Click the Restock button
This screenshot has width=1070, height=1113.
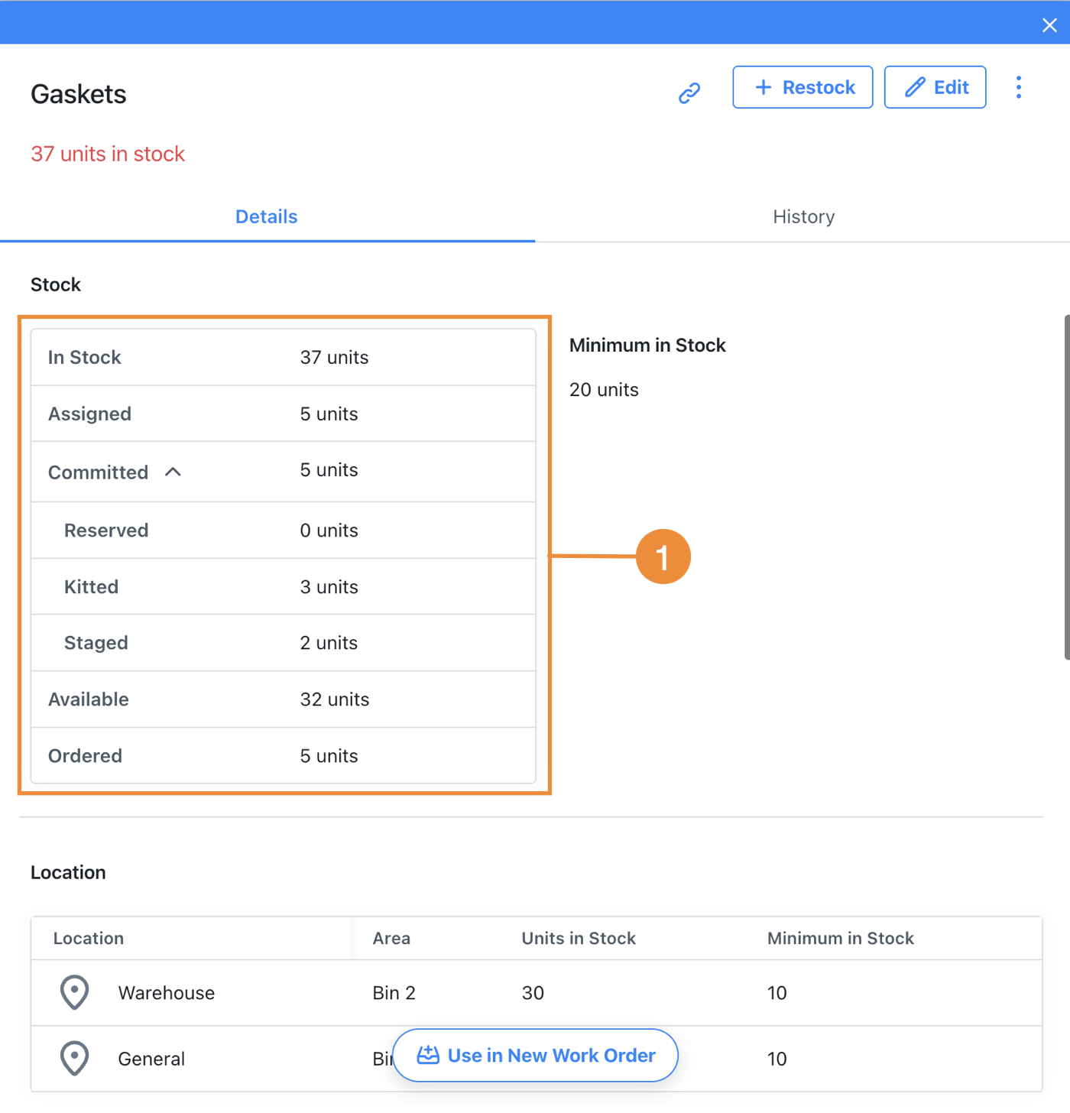pos(802,87)
